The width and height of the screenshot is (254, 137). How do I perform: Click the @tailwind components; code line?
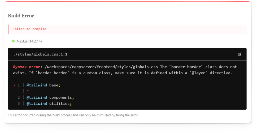point(50,98)
